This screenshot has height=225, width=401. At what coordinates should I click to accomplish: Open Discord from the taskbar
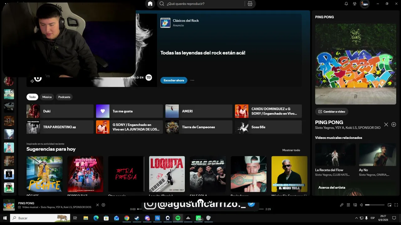pyautogui.click(x=147, y=218)
